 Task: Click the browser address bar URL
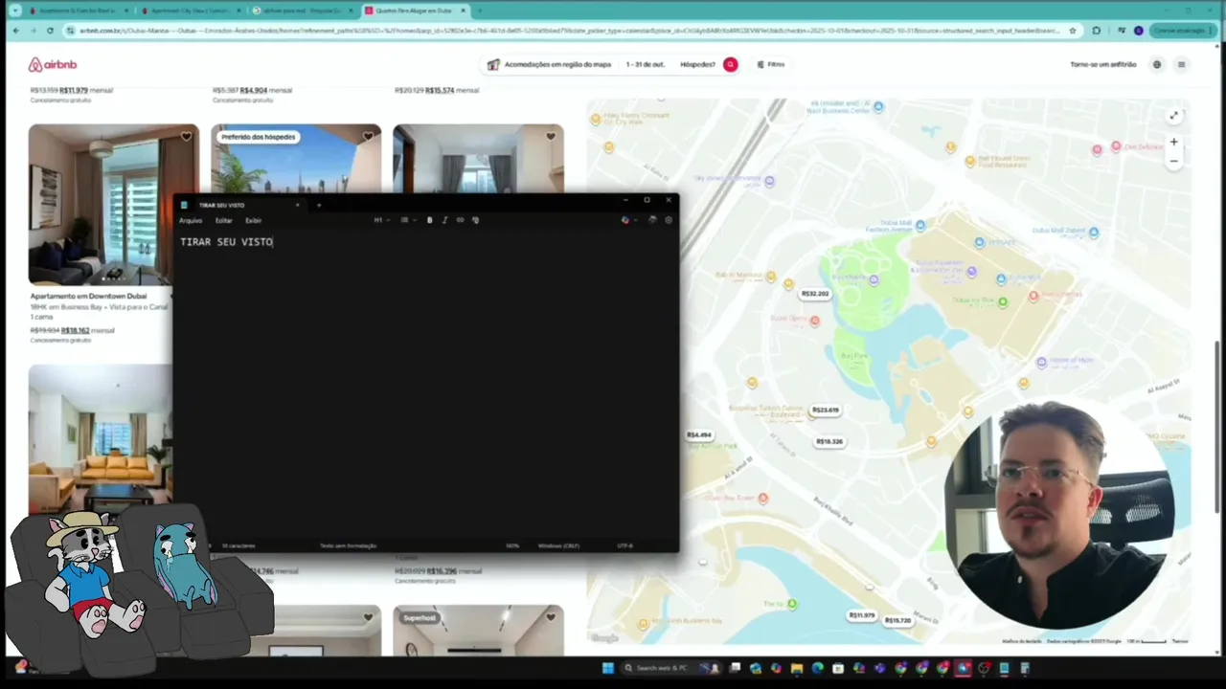pyautogui.click(x=569, y=31)
